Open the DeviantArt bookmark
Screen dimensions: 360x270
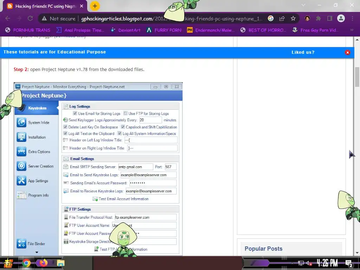click(126, 30)
